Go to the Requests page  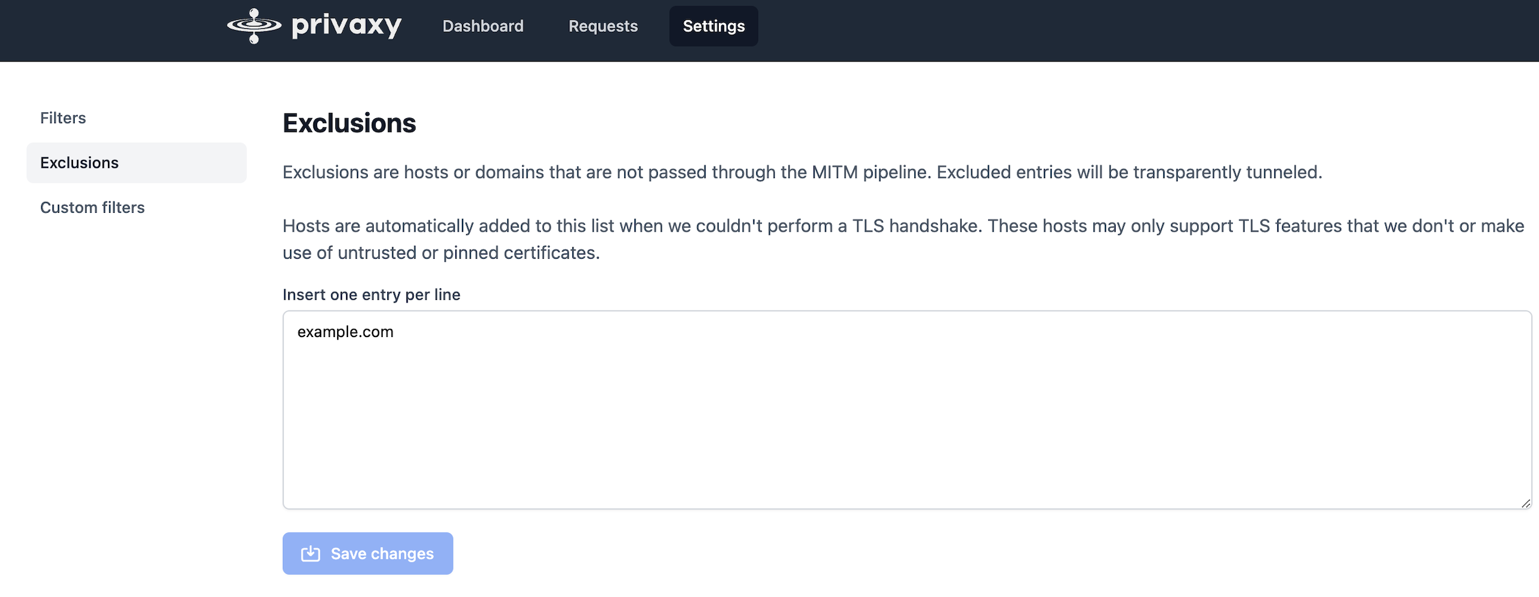click(x=603, y=26)
